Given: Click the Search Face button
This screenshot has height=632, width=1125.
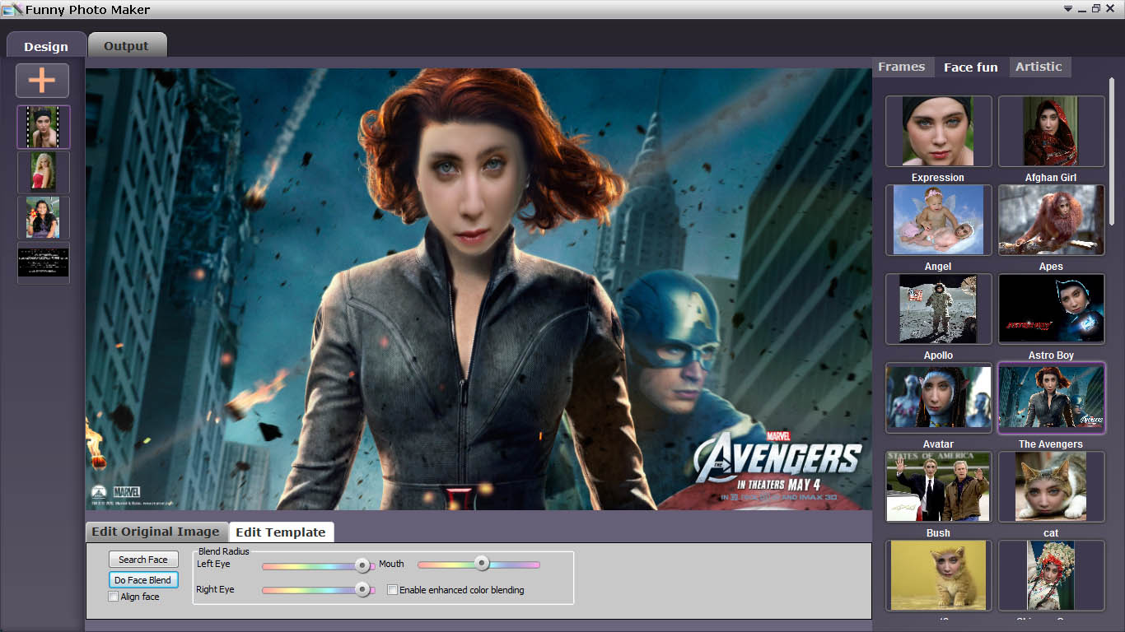Looking at the screenshot, I should click(143, 560).
